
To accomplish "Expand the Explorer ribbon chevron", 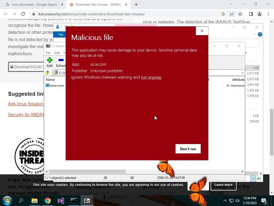I will tap(254, 34).
